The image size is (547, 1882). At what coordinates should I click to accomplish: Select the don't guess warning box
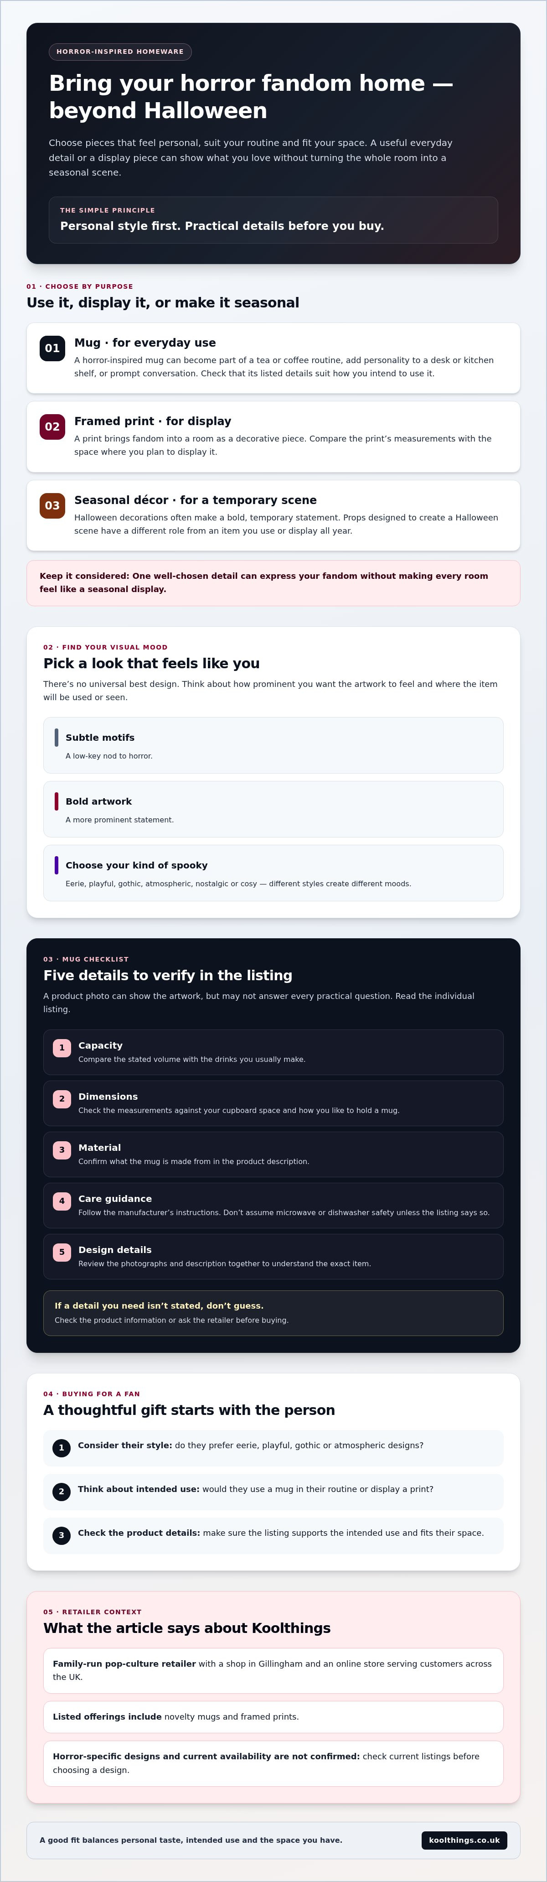coord(273,1313)
